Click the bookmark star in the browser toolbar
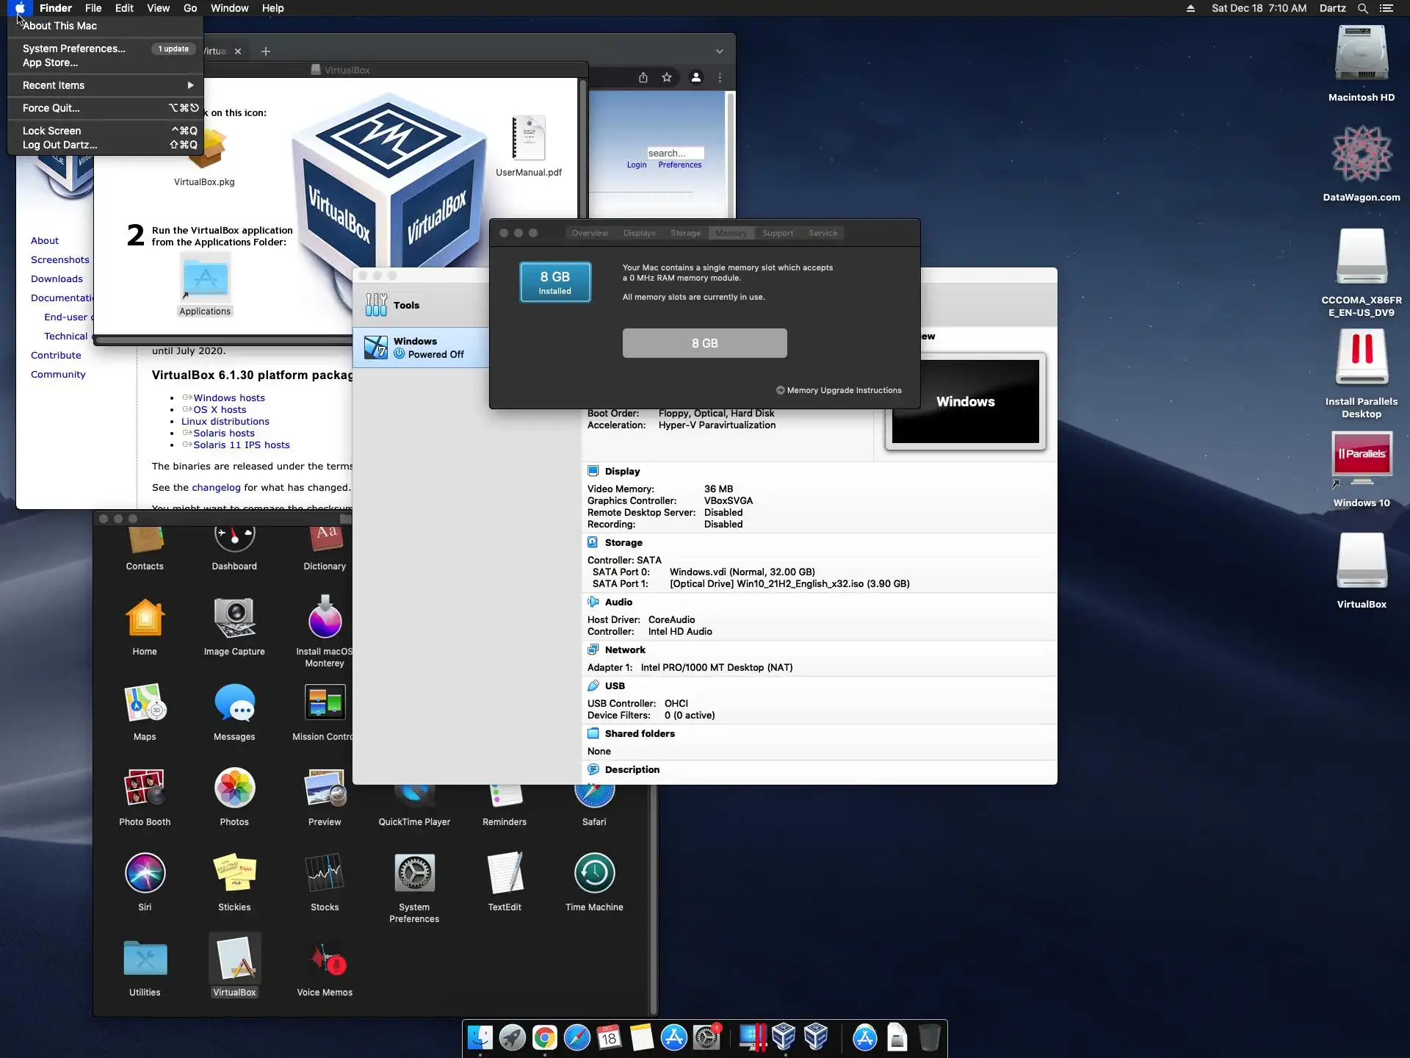 click(x=666, y=77)
